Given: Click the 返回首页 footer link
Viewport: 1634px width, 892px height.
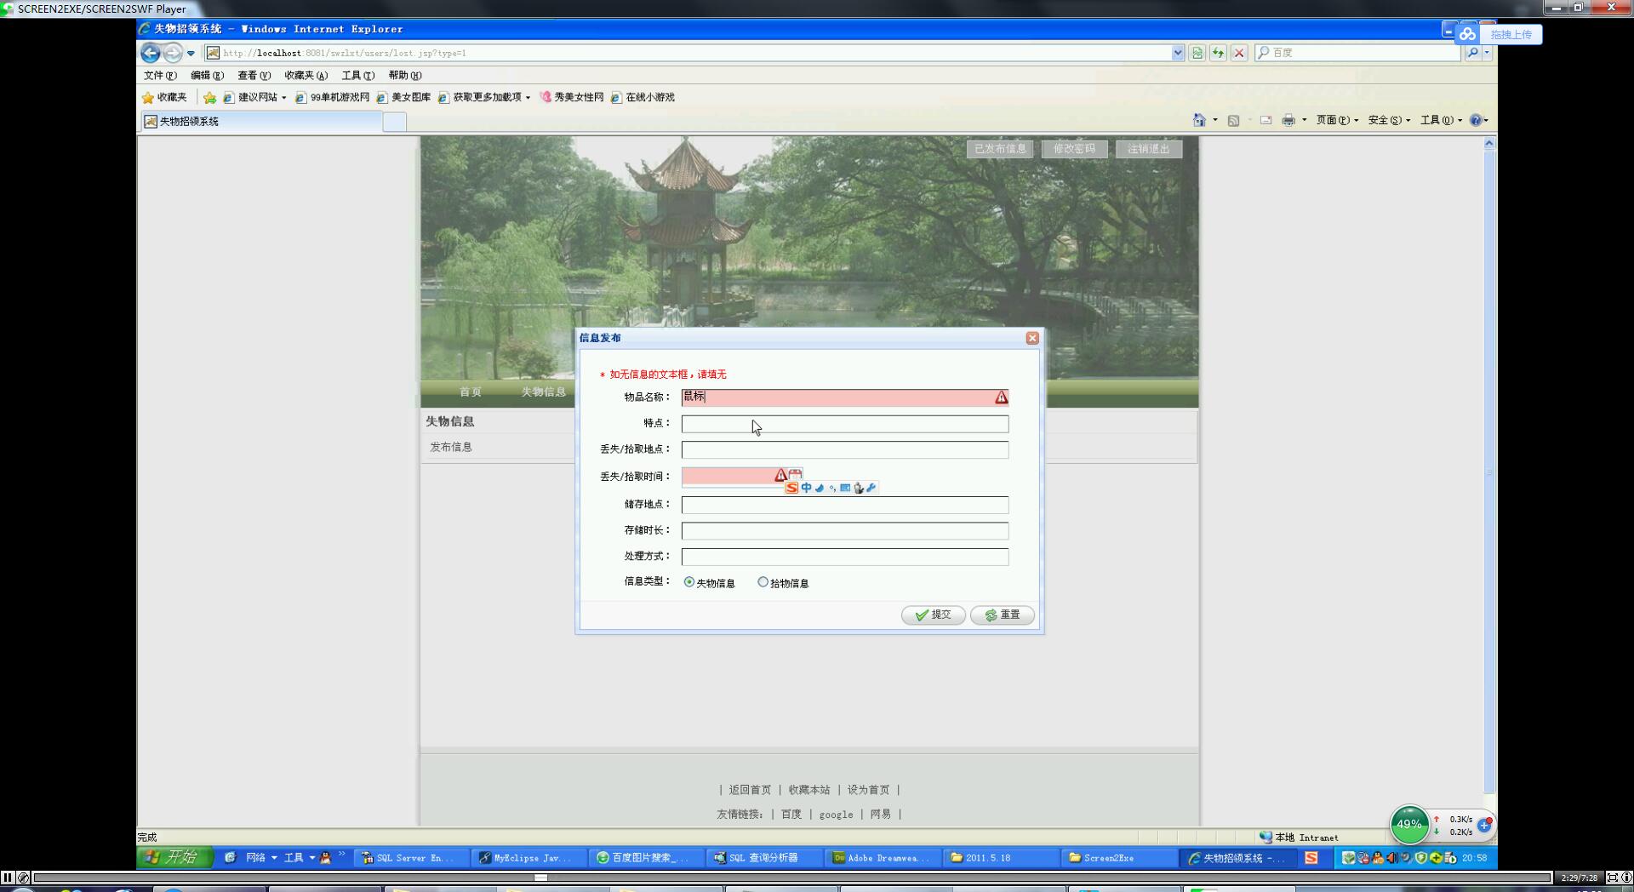Looking at the screenshot, I should [x=750, y=790].
